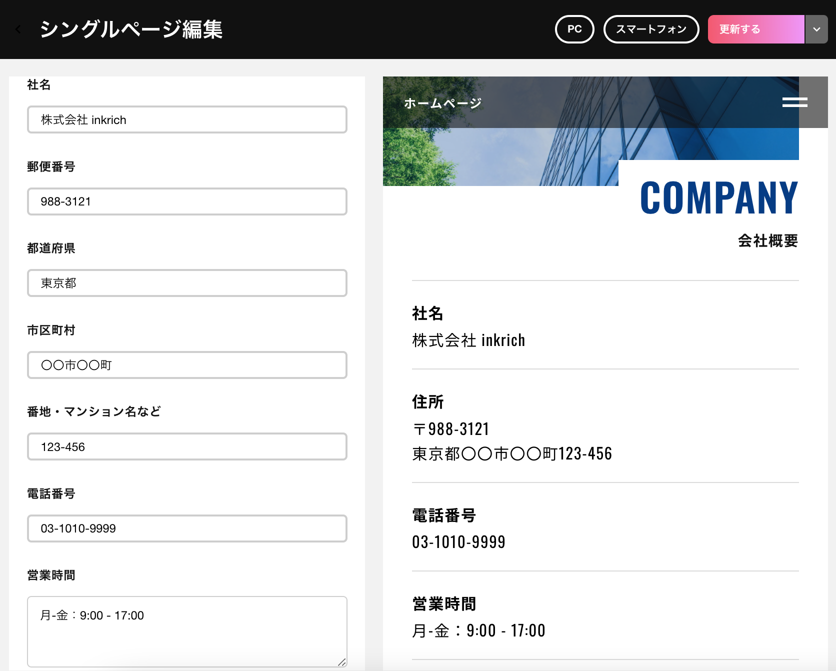This screenshot has height=671, width=836.
Task: Focus the 市区町村 field showing 〇〇市〇〇町
Action: pos(187,365)
